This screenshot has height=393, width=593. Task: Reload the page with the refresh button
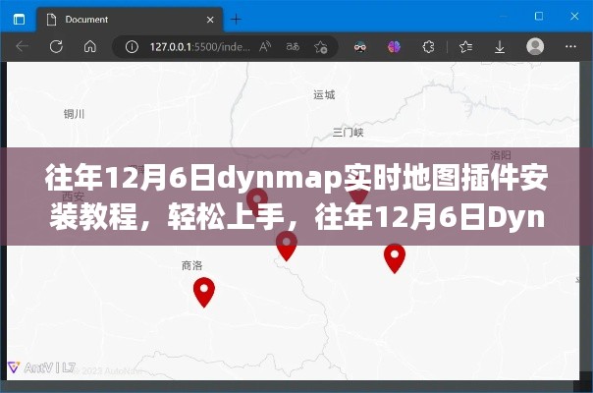click(x=56, y=46)
